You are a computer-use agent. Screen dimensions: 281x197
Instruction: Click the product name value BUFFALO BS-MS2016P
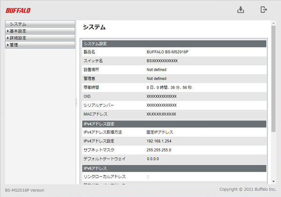167,52
